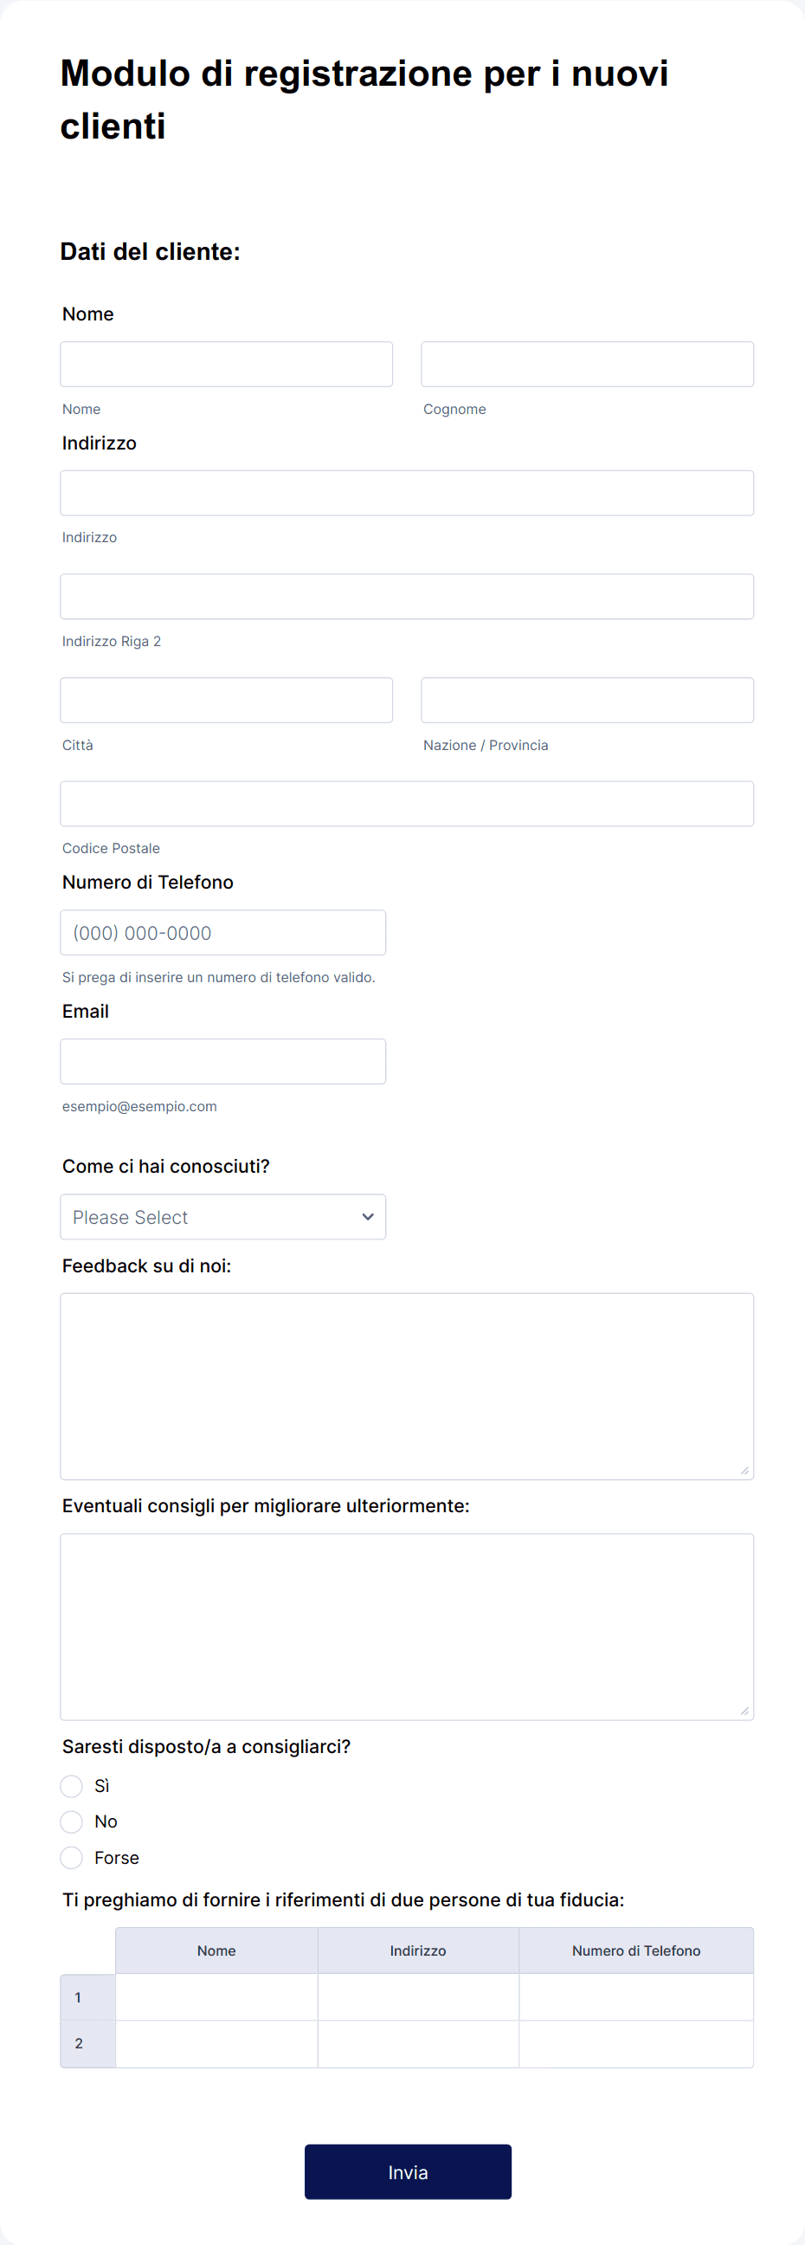Image resolution: width=805 pixels, height=2245 pixels.
Task: Select the No radio button
Action: pyautogui.click(x=72, y=1822)
